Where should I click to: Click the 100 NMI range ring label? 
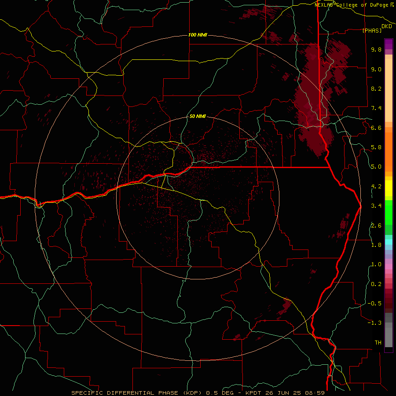[x=198, y=35]
